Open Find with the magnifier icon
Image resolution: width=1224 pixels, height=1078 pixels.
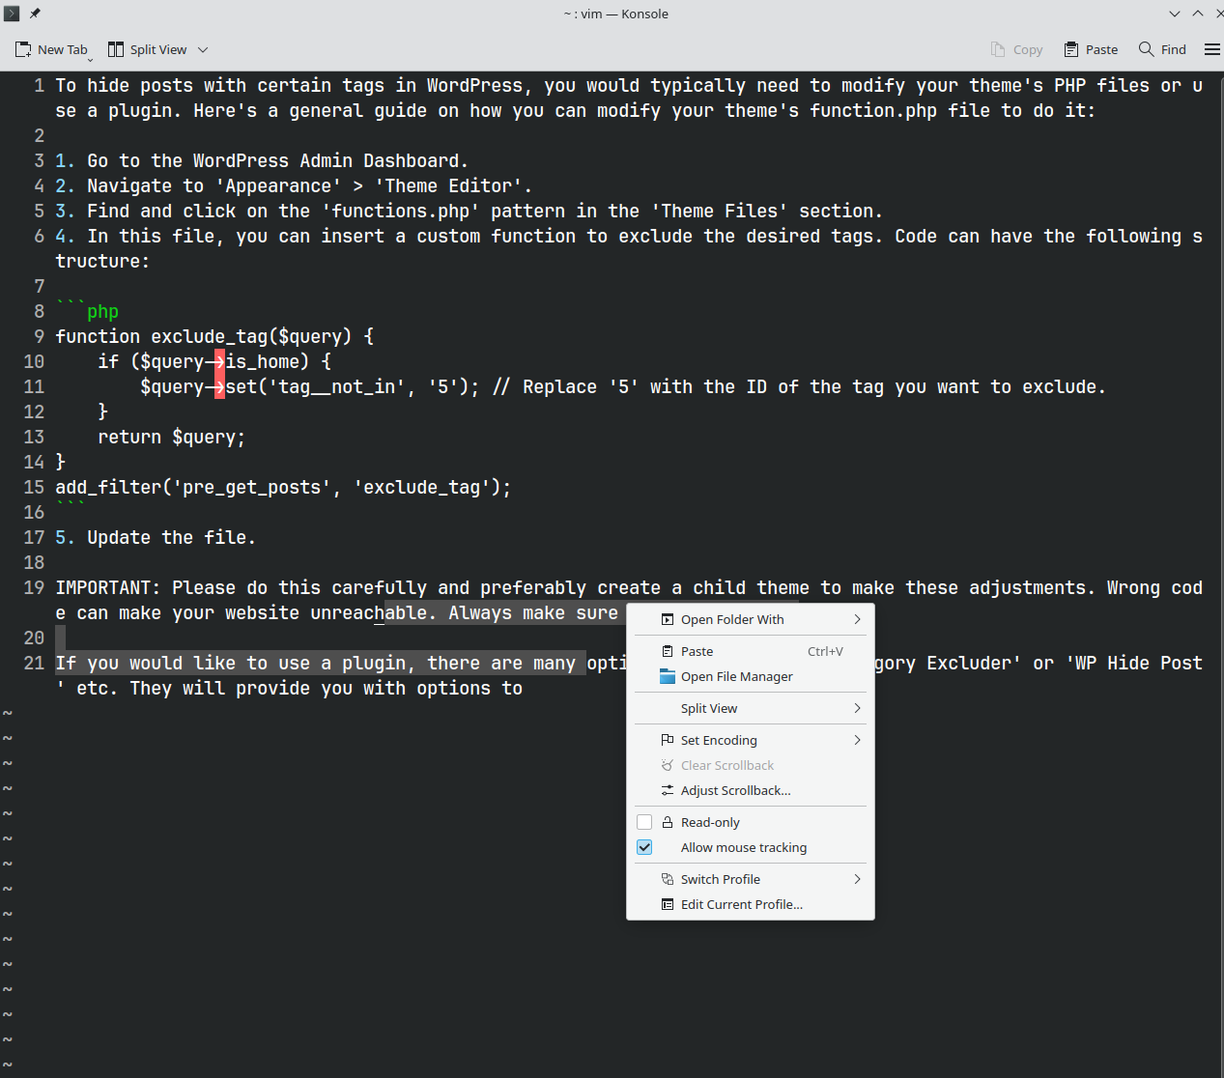[x=1147, y=49]
